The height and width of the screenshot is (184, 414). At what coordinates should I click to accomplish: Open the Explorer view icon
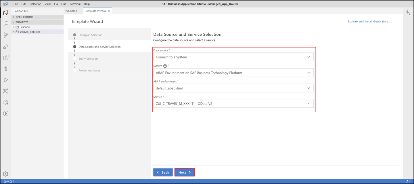pos(5,13)
